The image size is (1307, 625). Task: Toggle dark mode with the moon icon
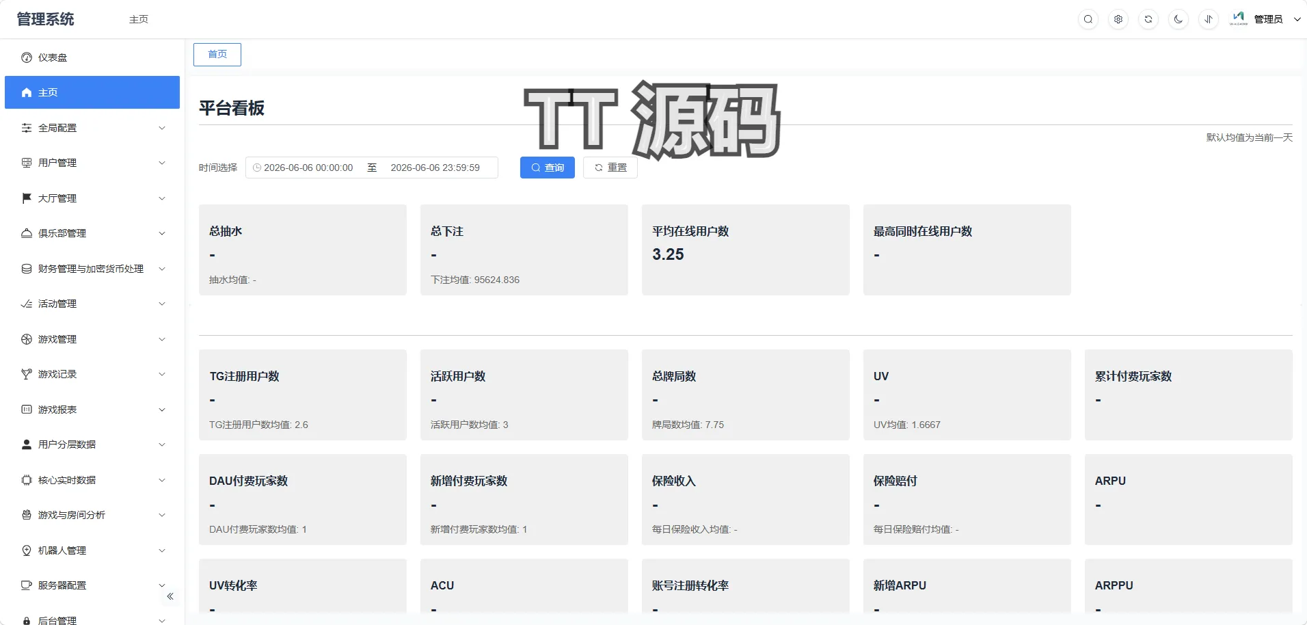pos(1178,19)
